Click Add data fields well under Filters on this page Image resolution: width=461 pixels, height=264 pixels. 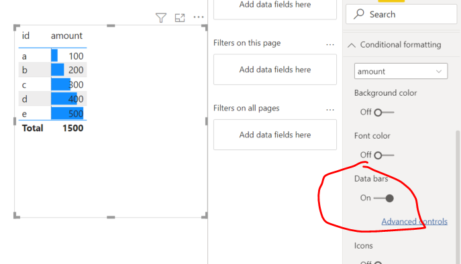pyautogui.click(x=275, y=70)
